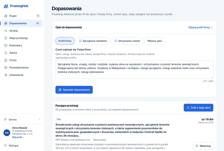Click the Dopasowania page heading
This screenshot has height=151, width=224.
[x=67, y=9]
